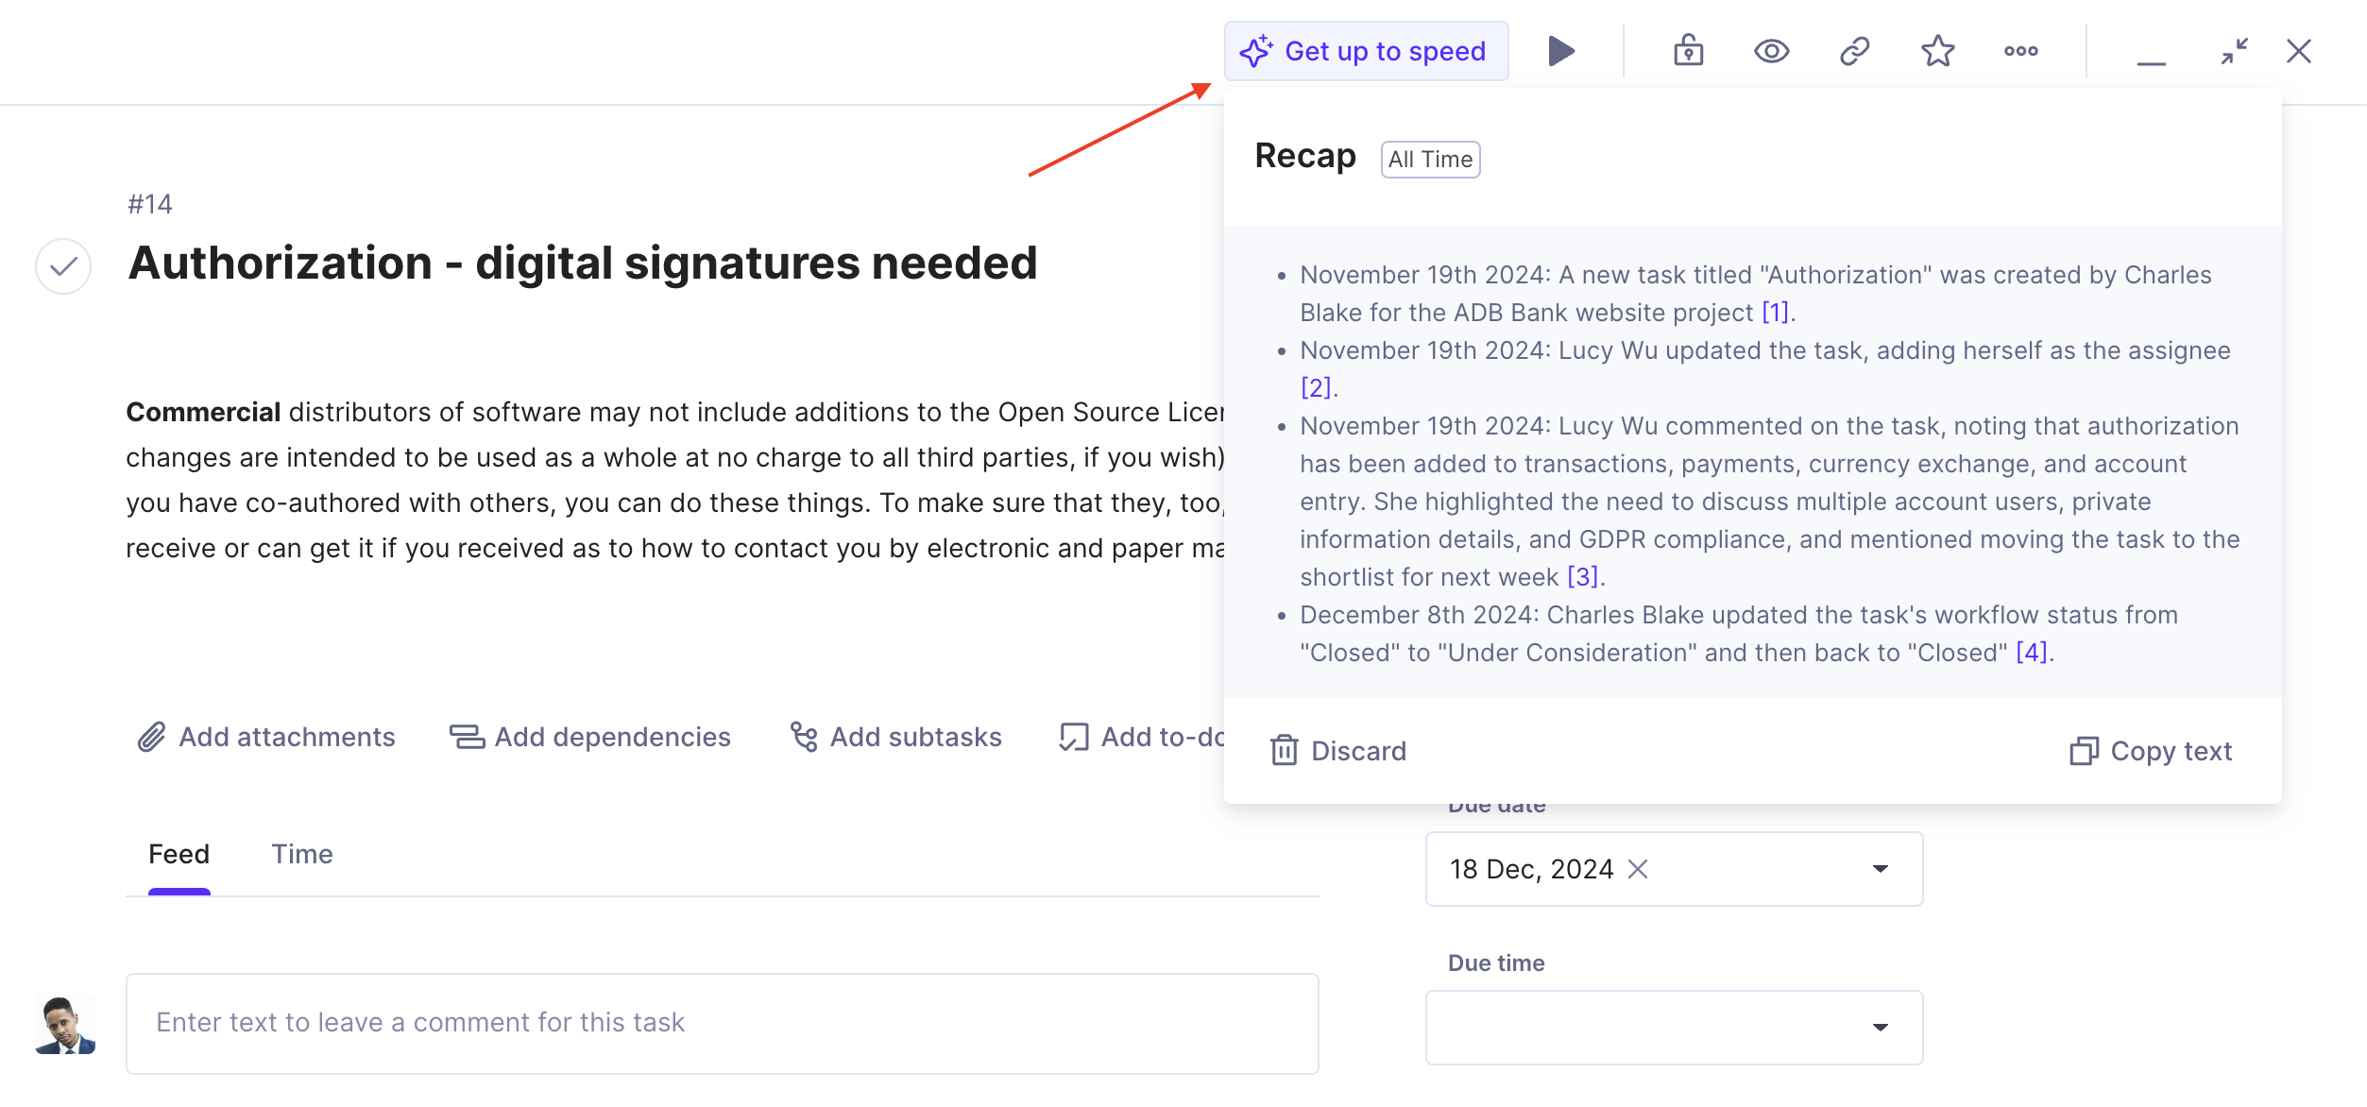Click the lock privacy icon

pos(1688,51)
